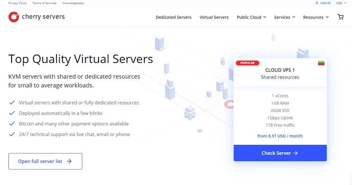
Task: Click the arrow on the Check Server button
Action: point(296,153)
